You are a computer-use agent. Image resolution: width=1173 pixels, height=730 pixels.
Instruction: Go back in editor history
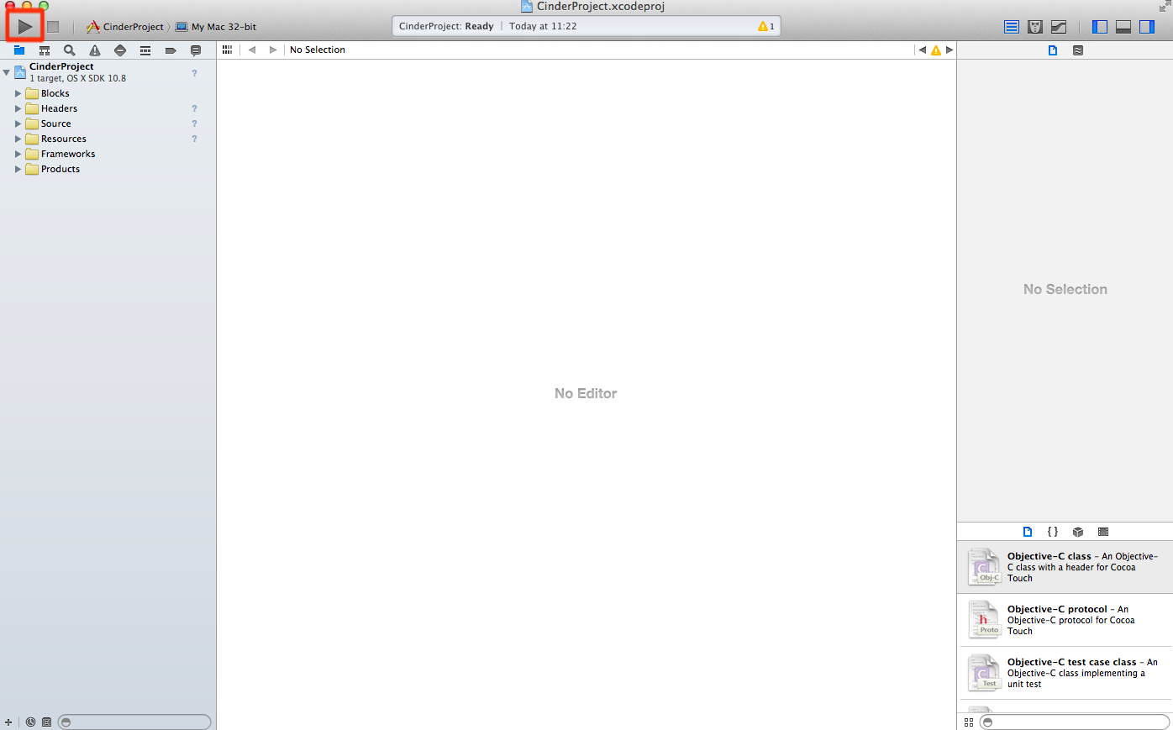(252, 50)
